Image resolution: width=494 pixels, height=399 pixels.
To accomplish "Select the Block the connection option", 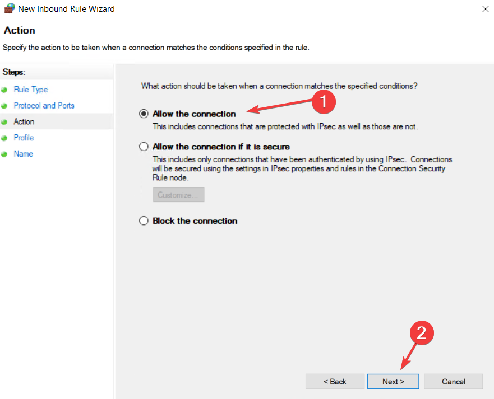I will pyautogui.click(x=144, y=221).
